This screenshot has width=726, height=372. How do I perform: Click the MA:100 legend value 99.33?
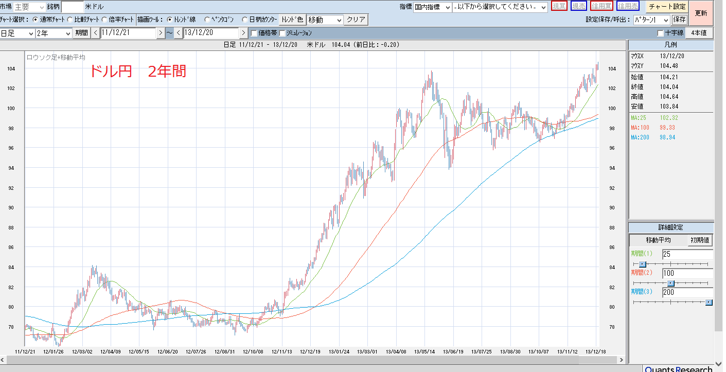coord(667,128)
